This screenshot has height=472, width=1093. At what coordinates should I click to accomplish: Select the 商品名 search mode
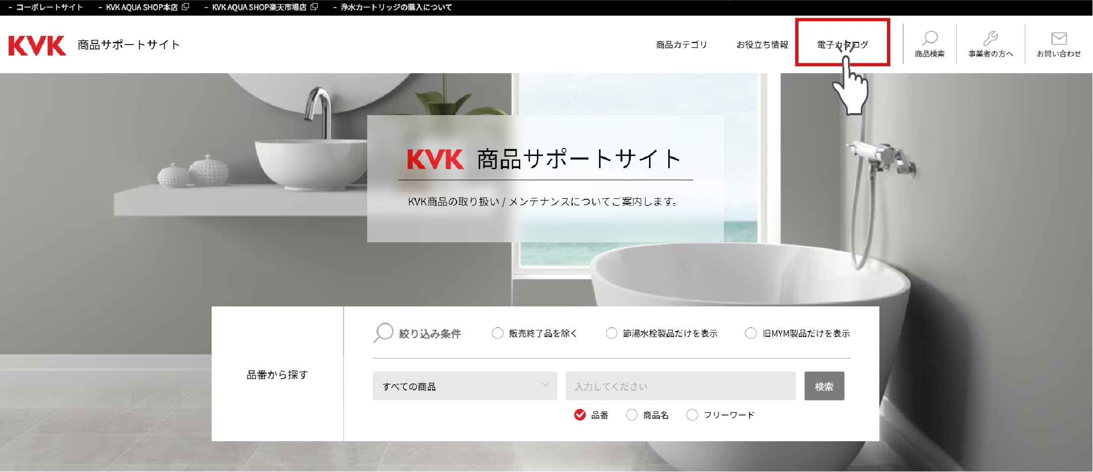point(632,415)
